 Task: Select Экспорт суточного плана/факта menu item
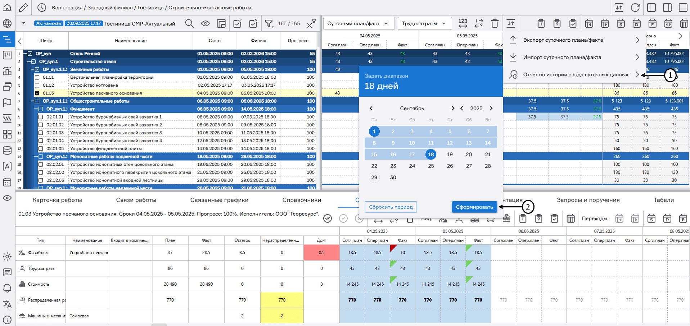point(574,40)
